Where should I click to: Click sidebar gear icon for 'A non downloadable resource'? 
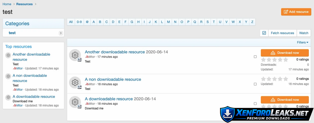click(8, 76)
